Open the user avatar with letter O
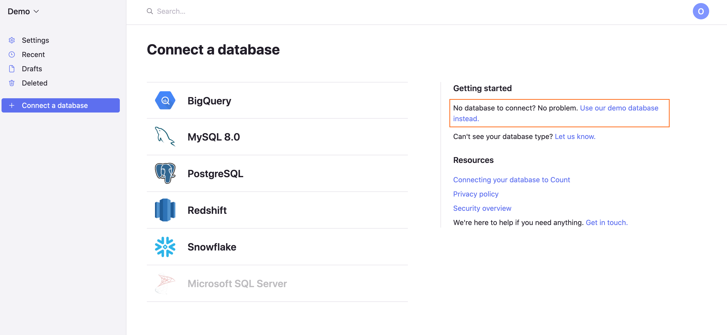 [700, 11]
